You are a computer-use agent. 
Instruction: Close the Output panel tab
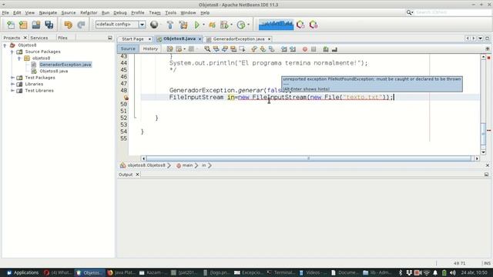(137, 175)
